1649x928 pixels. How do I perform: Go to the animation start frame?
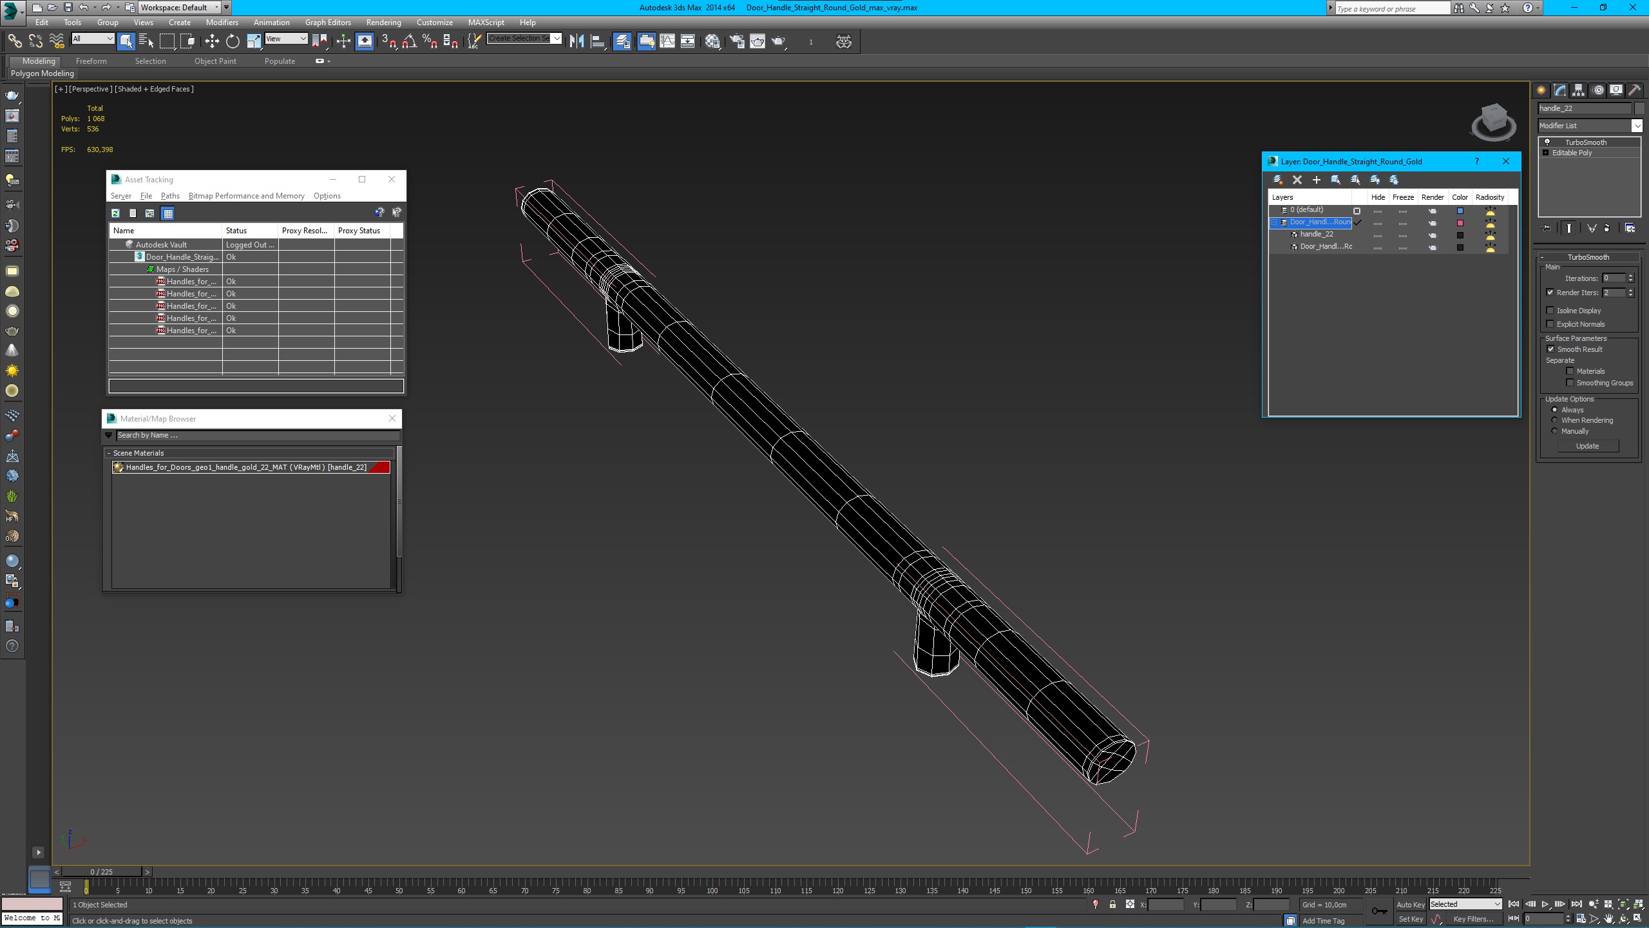click(1514, 905)
